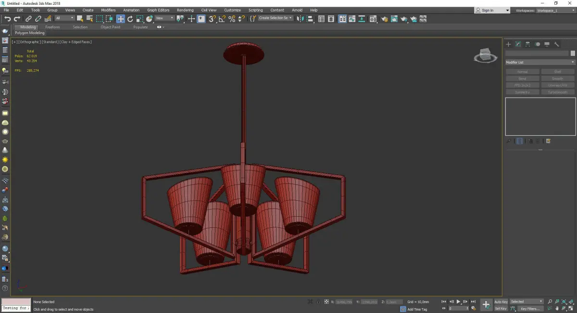Choose Rectangular Selection Region icon
Viewport: 577px width, 313px height.
coord(100,19)
